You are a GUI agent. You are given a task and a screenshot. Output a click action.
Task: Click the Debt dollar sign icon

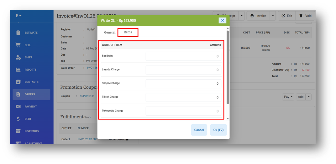(x=18, y=119)
